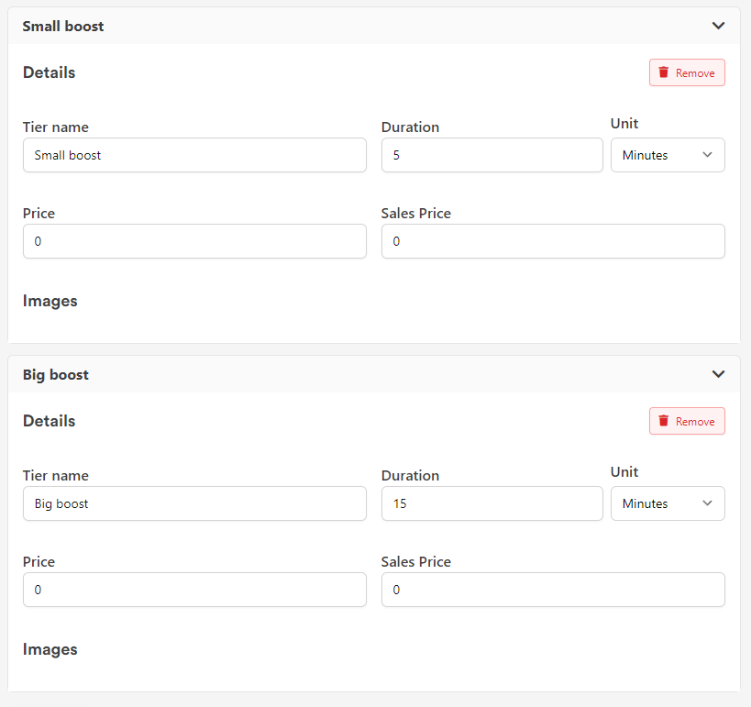Collapse Big boost panel using its chevron

coord(718,374)
